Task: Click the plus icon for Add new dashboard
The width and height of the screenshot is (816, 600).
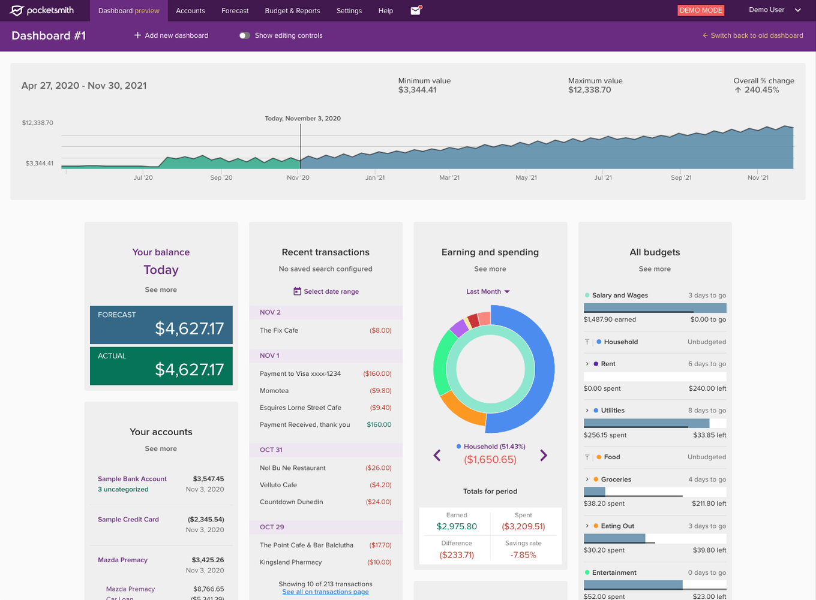Action: pos(137,35)
